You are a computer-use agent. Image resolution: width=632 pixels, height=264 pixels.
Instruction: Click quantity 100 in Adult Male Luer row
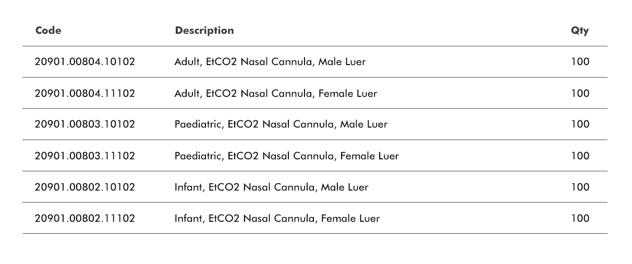tap(580, 62)
